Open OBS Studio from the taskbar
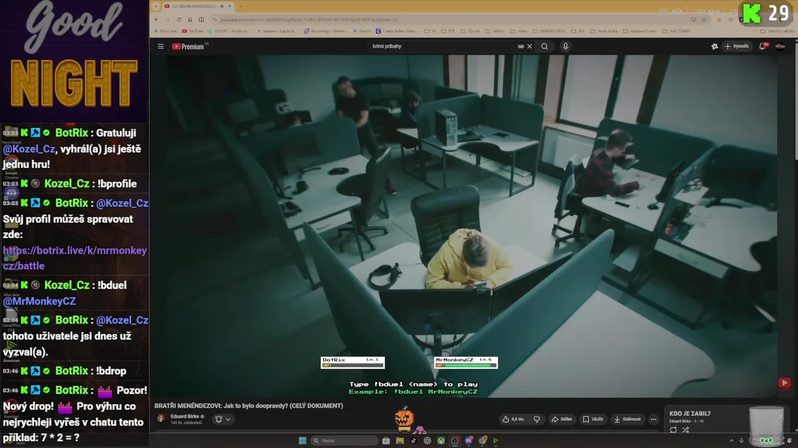This screenshot has height=448, width=798. click(x=455, y=441)
